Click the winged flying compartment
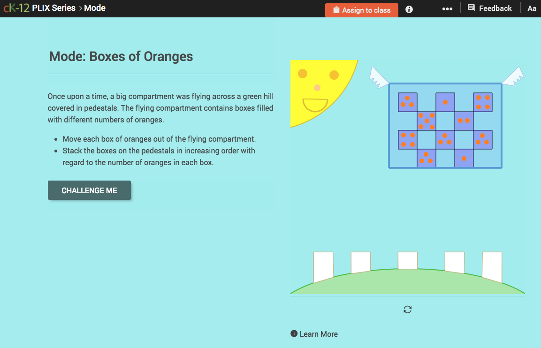Viewport: 541px width, 348px height. tap(445, 125)
